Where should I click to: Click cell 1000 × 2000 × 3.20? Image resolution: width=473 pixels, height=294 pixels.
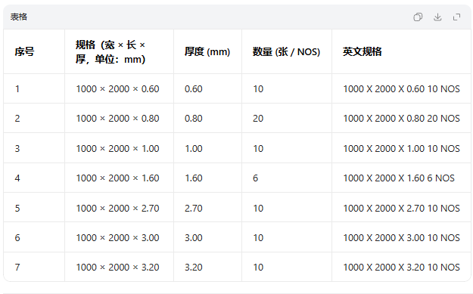pyautogui.click(x=117, y=268)
